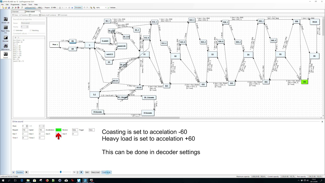Image resolution: width=325 pixels, height=183 pixels.
Task: Click the right arrow speed-up button
Action: [x=81, y=172]
